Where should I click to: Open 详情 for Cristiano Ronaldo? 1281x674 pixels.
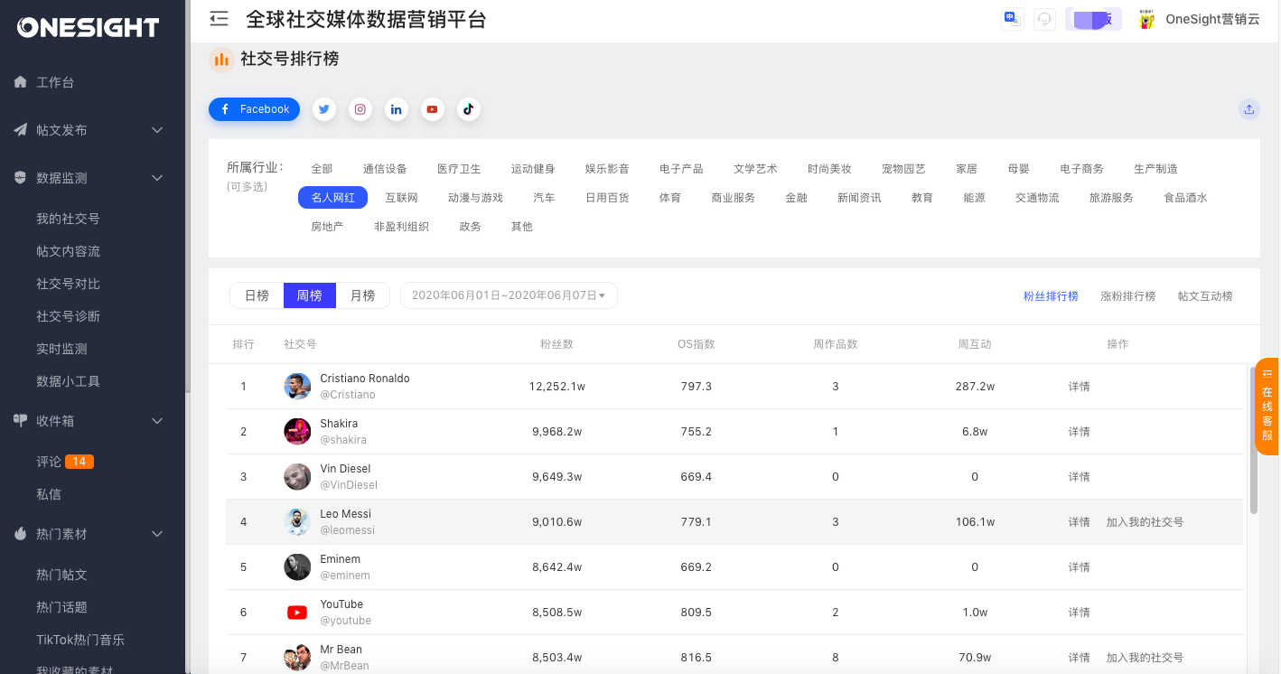[1079, 387]
